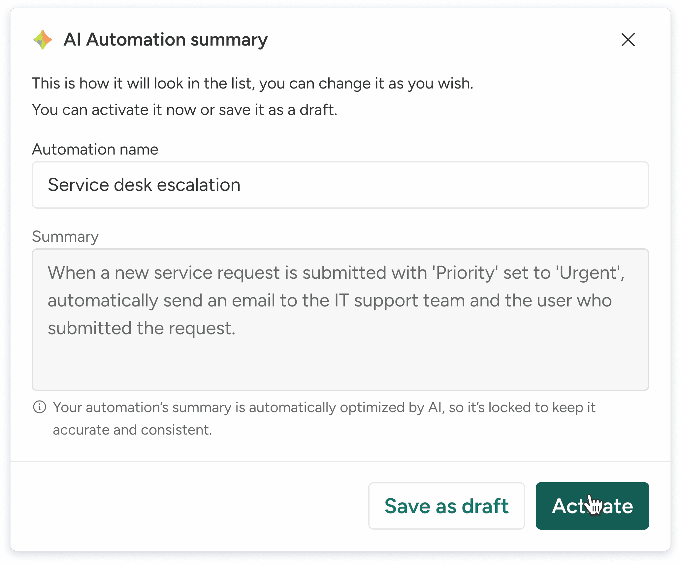Screen dimensions: 681x564
Task: Click the word 'Priority' in the summary
Action: 467,273
